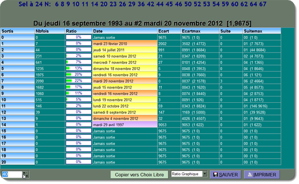Click the 17% ratio bar
299x184 pixels.
pos(78,87)
